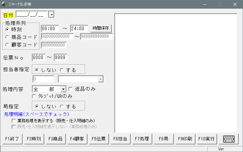Click the on-screen keyboard icon button
The width and height of the screenshot is (243, 152).
[x=229, y=139]
